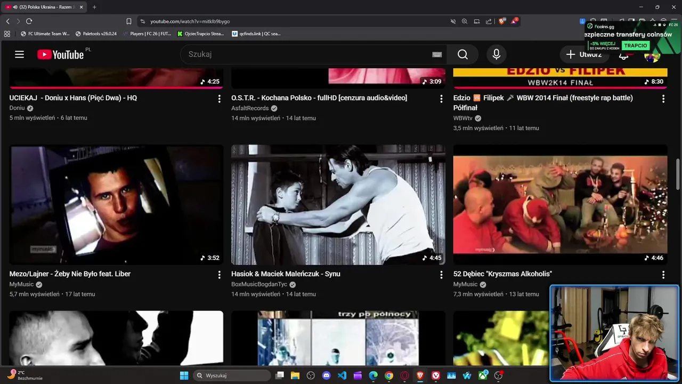Viewport: 682px width, 384px height.
Task: Open Visual Studio Code from the taskbar
Action: pos(342,375)
